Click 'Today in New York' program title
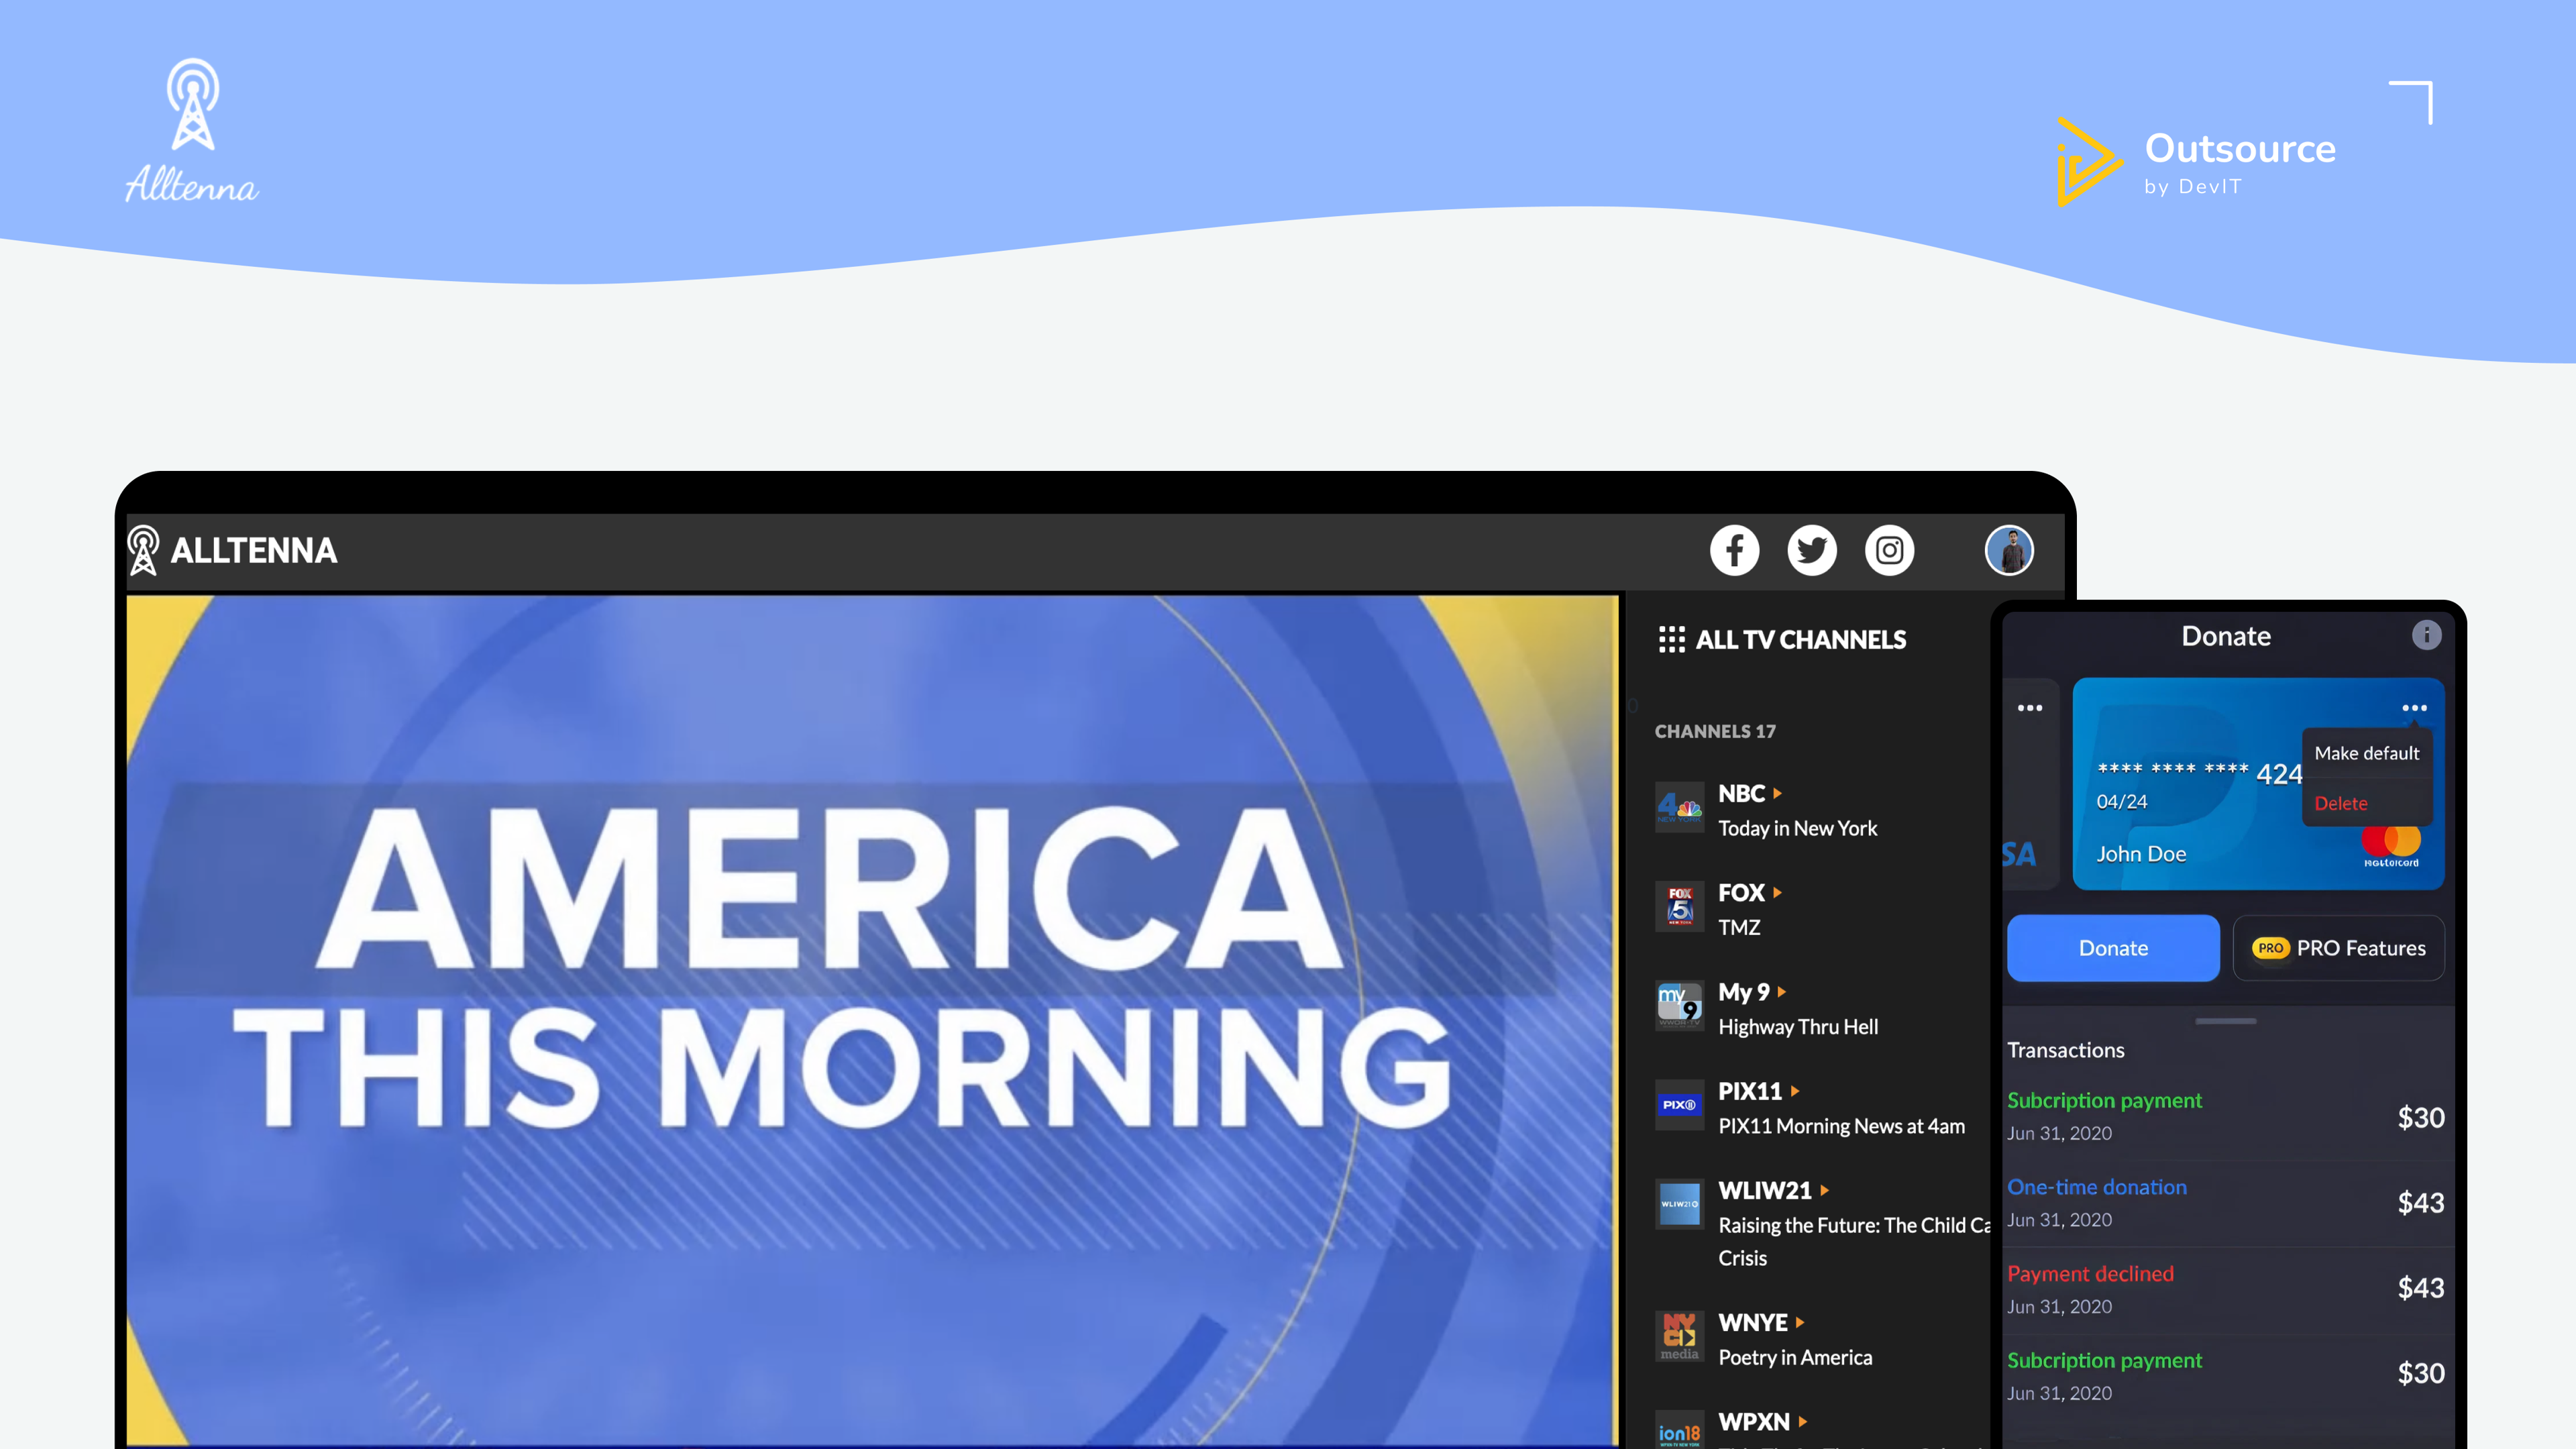This screenshot has height=1449, width=2576. point(1797,828)
